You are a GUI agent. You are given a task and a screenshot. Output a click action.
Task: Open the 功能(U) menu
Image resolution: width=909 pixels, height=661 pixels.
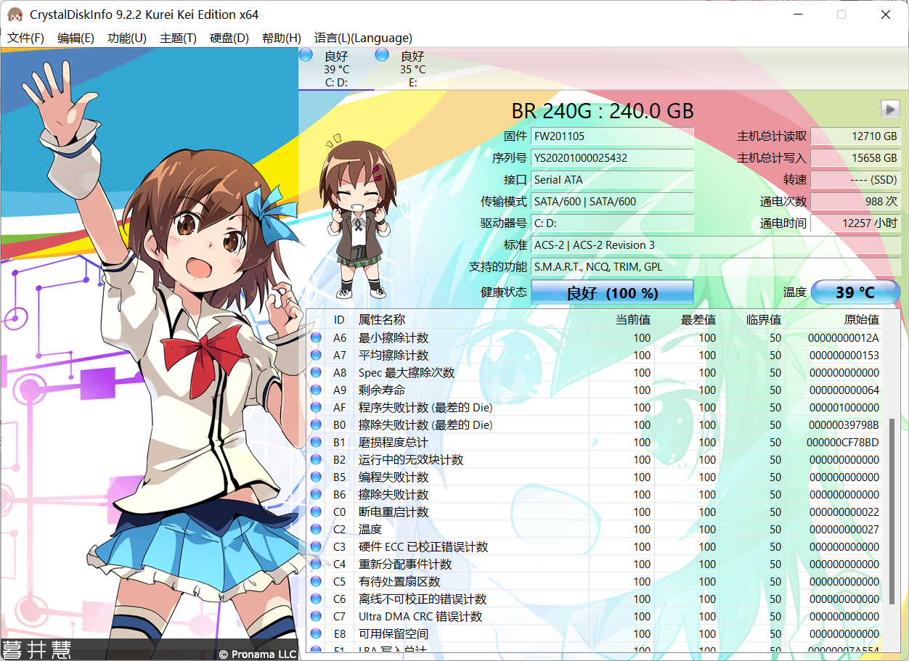point(127,38)
